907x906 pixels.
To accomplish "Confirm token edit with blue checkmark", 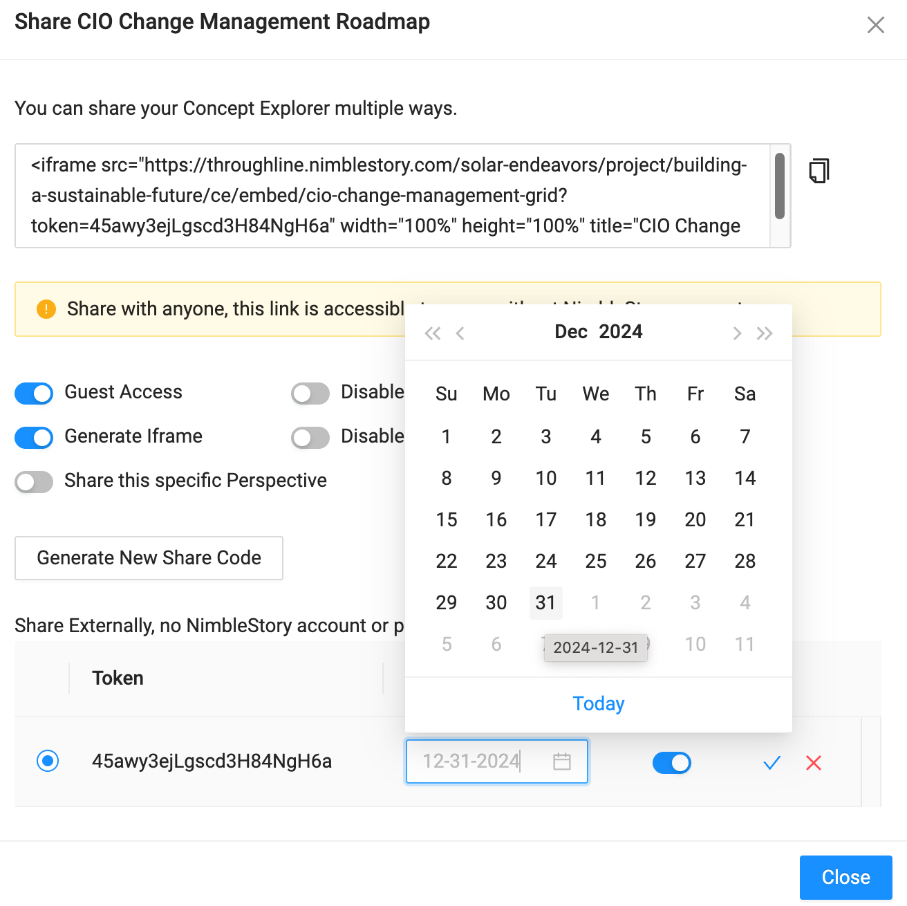I will tap(772, 763).
